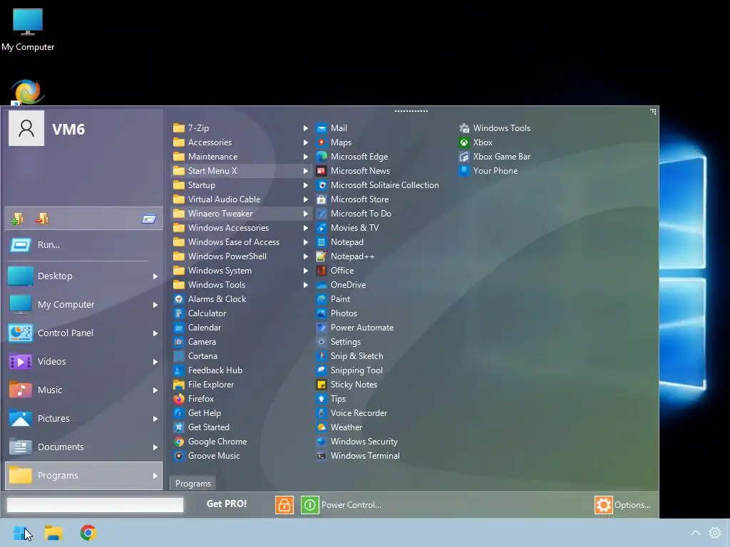
Task: Open Google Chrome in the programs list
Action: click(210, 442)
